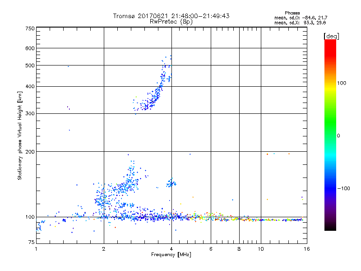Click the y-axis tick label '400'
The height and width of the screenshot is (271, 361).
[30, 87]
